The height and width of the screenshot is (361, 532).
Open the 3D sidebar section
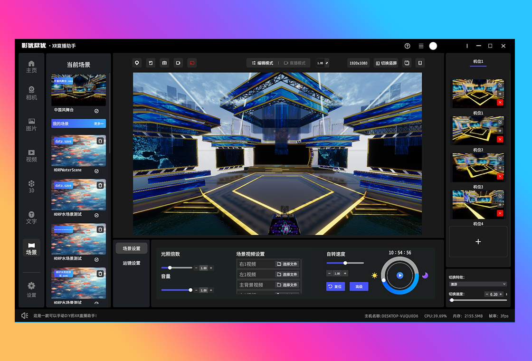point(31,187)
